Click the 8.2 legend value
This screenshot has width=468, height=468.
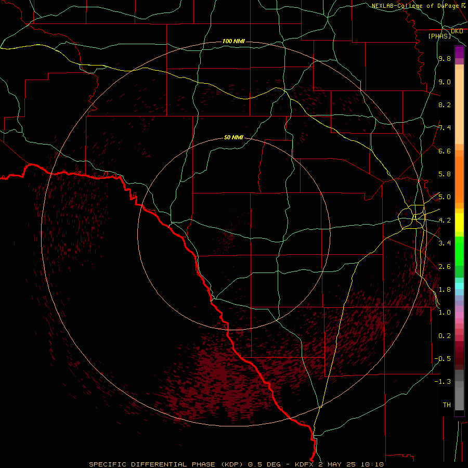pos(445,105)
